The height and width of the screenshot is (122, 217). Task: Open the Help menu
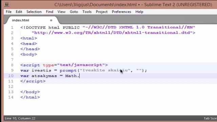point(139,12)
